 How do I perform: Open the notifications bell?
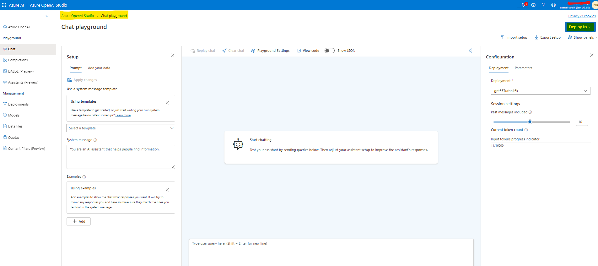click(x=524, y=5)
